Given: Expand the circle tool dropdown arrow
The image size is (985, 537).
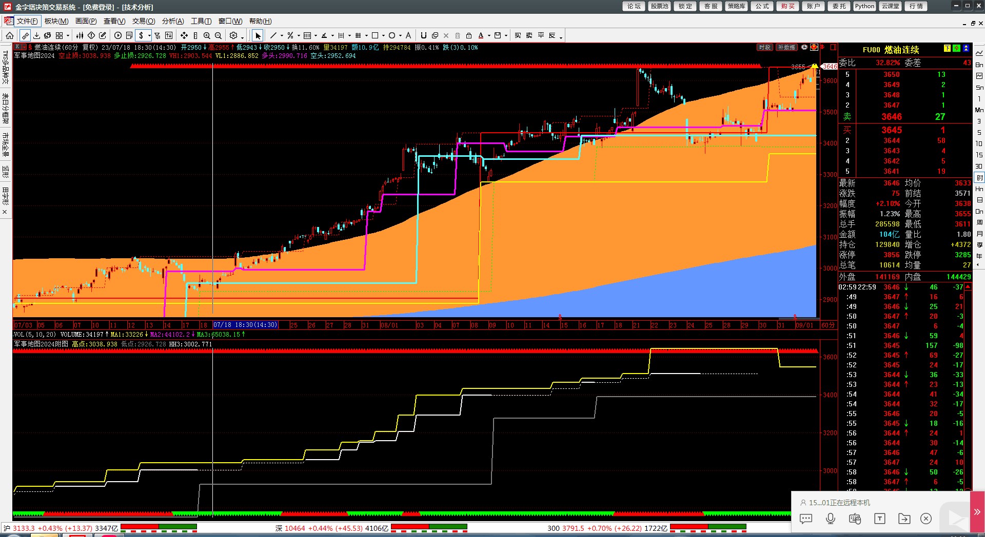Looking at the screenshot, I should [400, 36].
